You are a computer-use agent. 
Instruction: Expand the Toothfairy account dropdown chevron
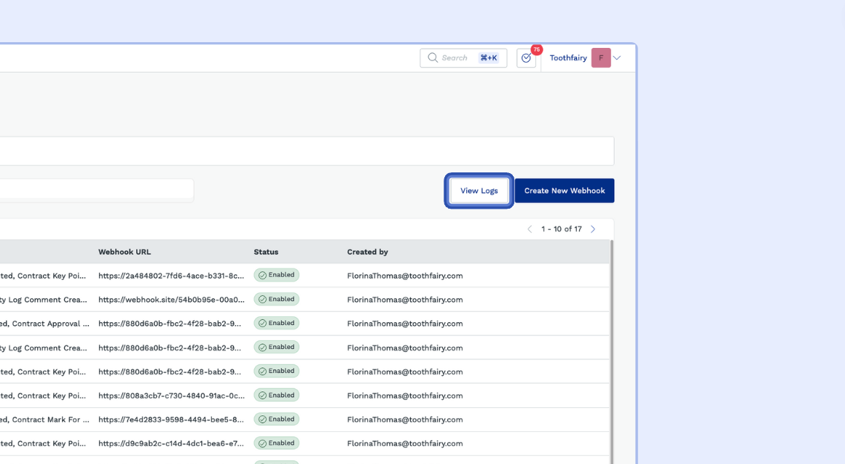pos(617,58)
